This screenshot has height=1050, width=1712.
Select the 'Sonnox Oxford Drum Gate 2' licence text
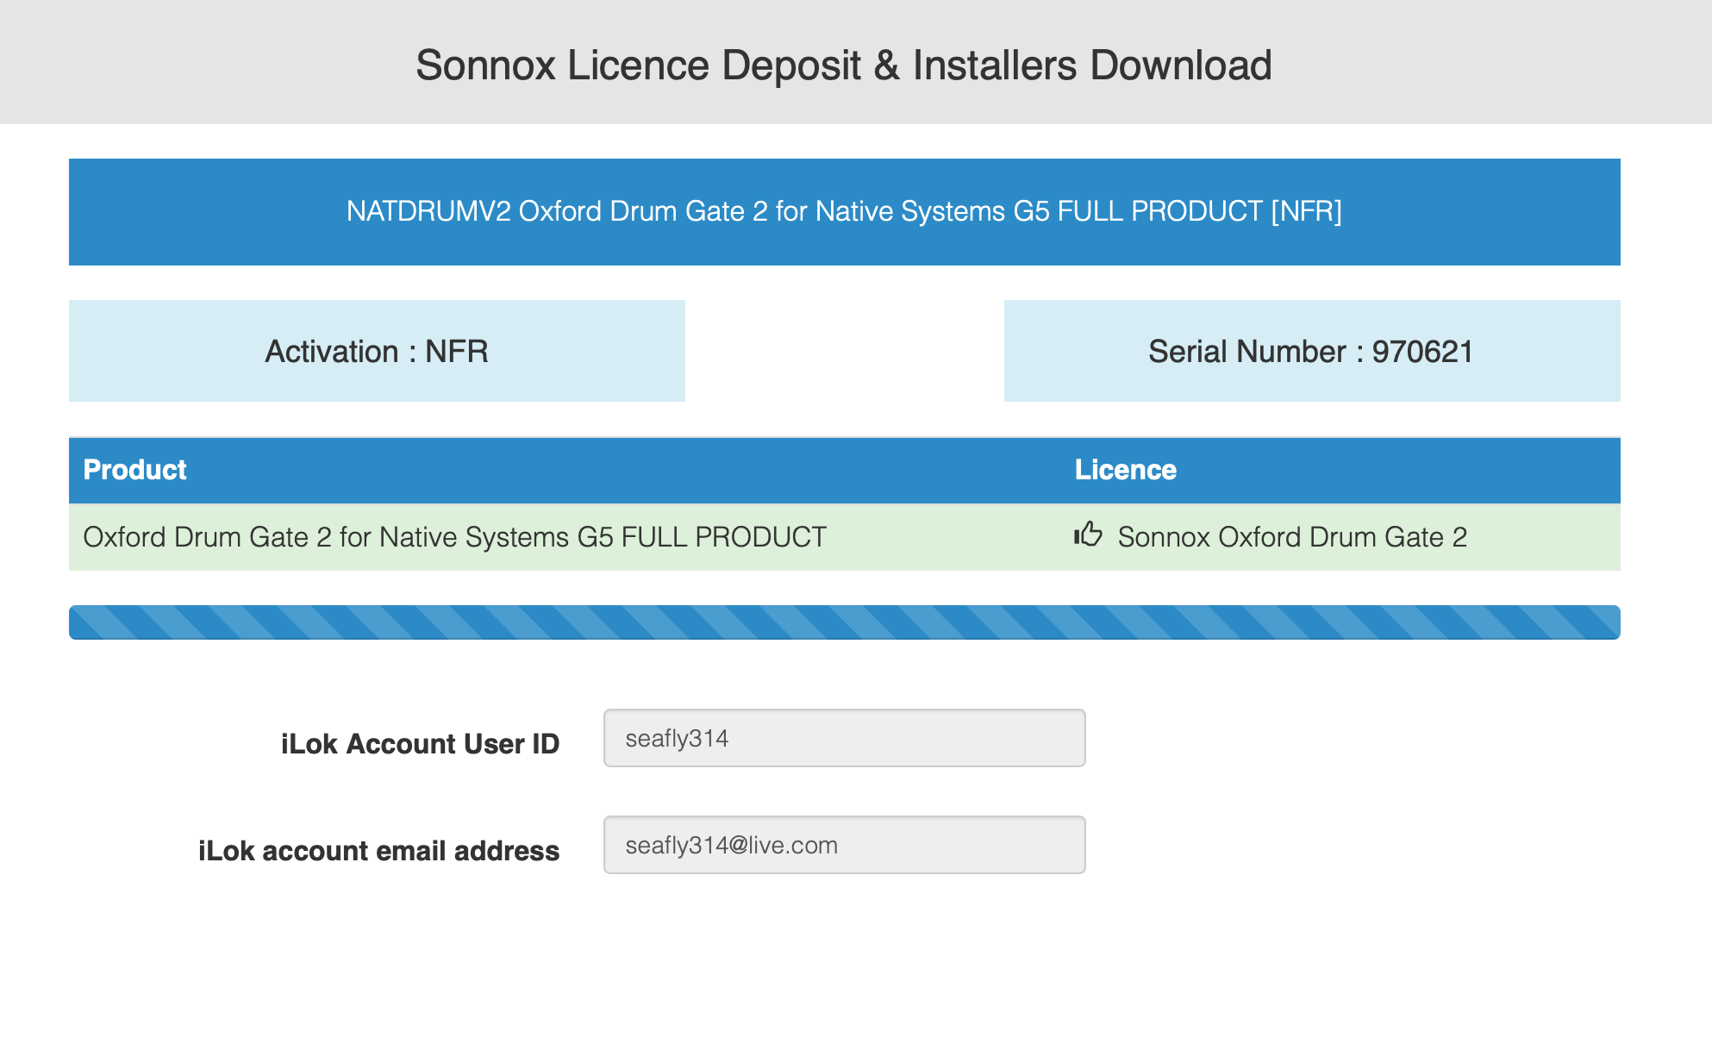[1291, 537]
